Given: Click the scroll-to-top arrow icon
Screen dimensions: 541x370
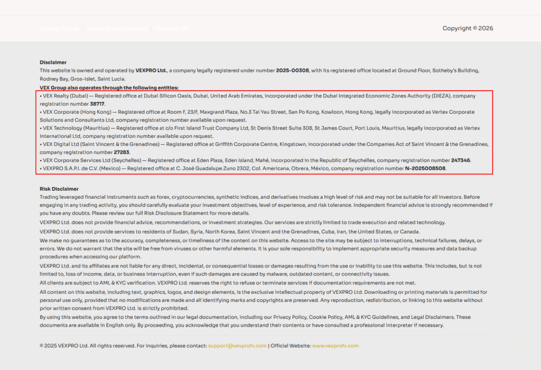Looking at the screenshot, I should pos(520,348).
